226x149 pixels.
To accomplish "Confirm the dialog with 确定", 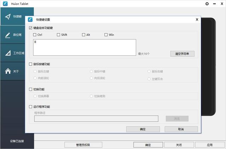I will click(x=143, y=129).
